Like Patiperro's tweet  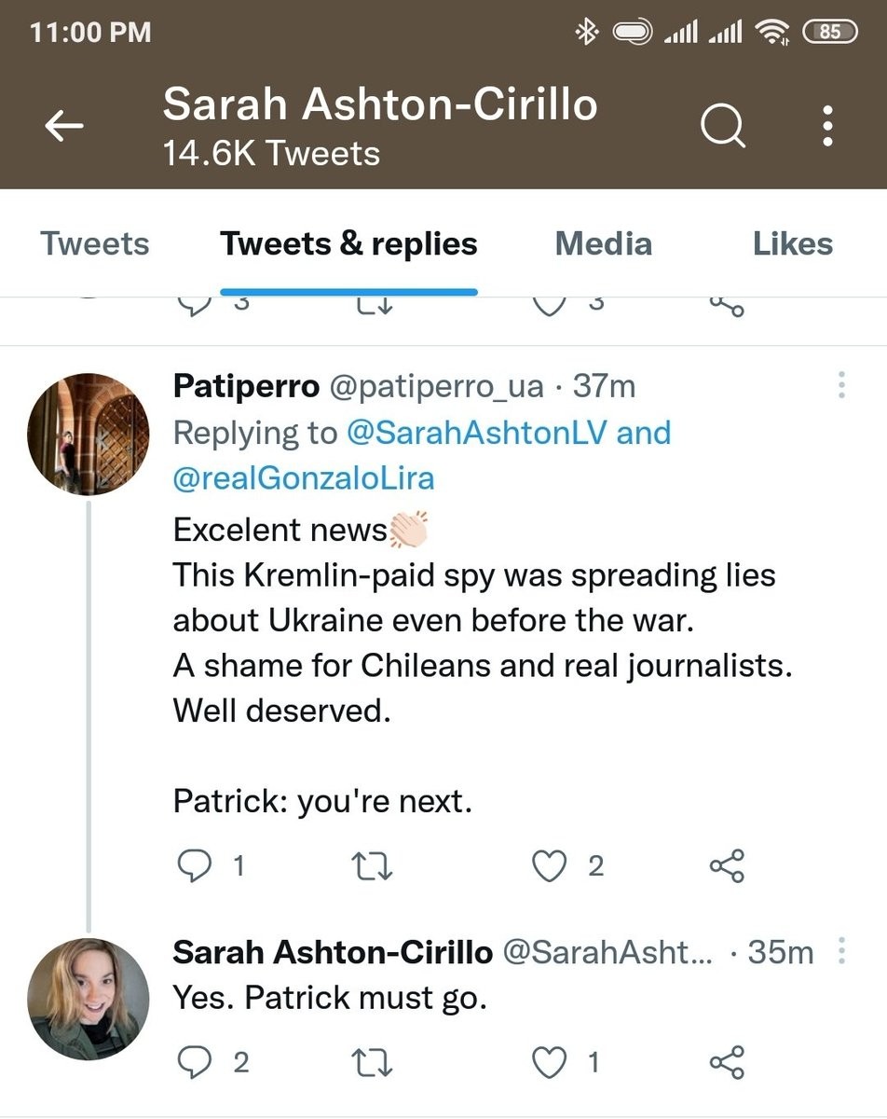[x=550, y=866]
